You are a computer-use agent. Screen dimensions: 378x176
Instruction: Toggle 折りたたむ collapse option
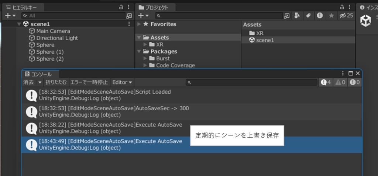(56, 82)
